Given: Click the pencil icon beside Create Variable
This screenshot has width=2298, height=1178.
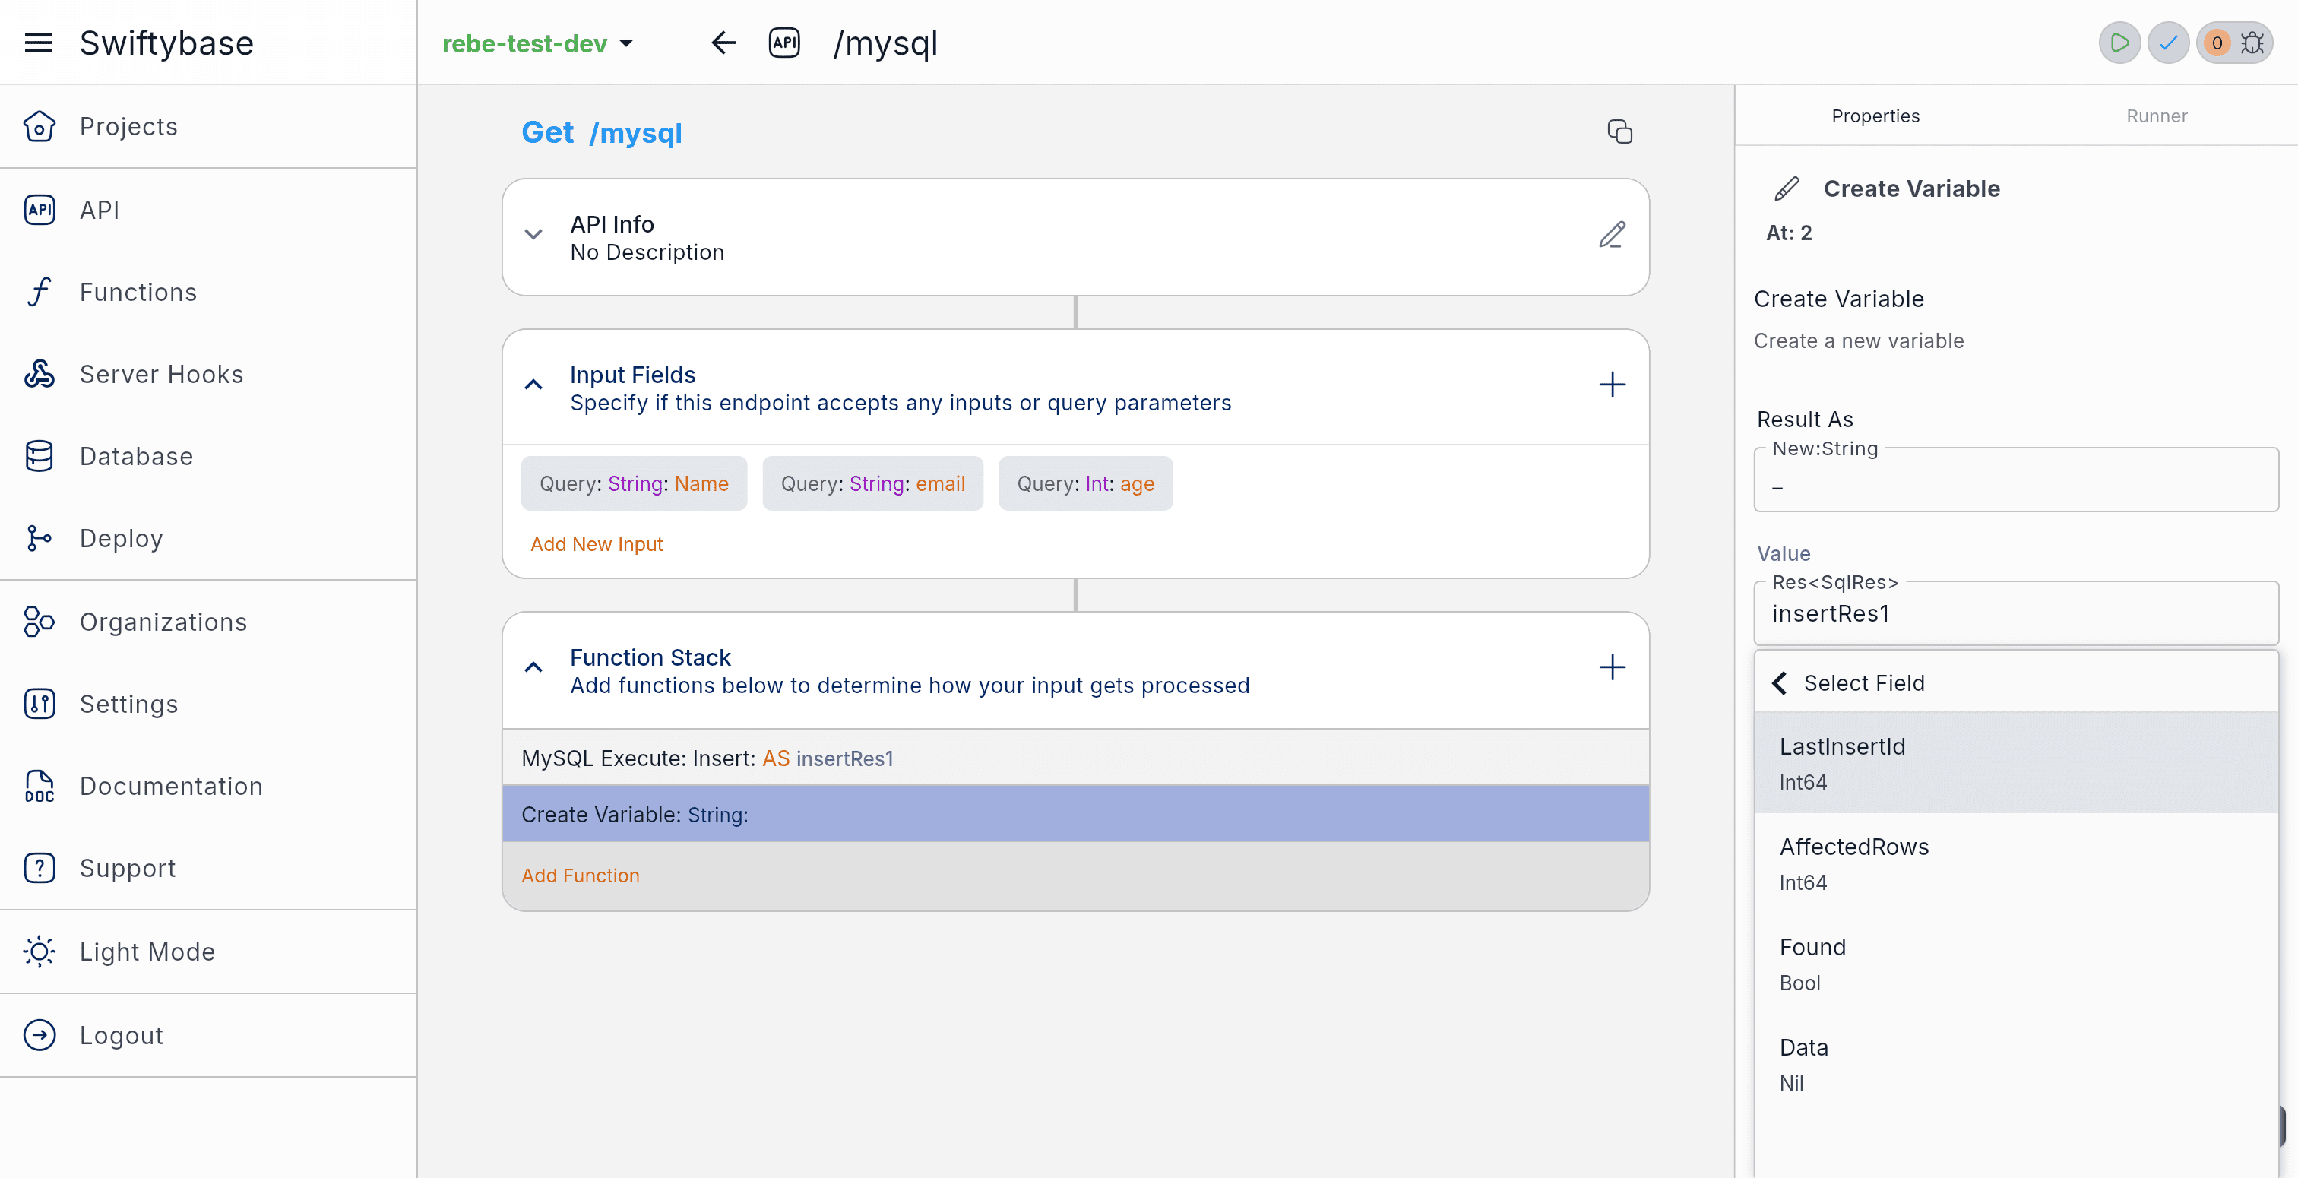Looking at the screenshot, I should (1787, 188).
